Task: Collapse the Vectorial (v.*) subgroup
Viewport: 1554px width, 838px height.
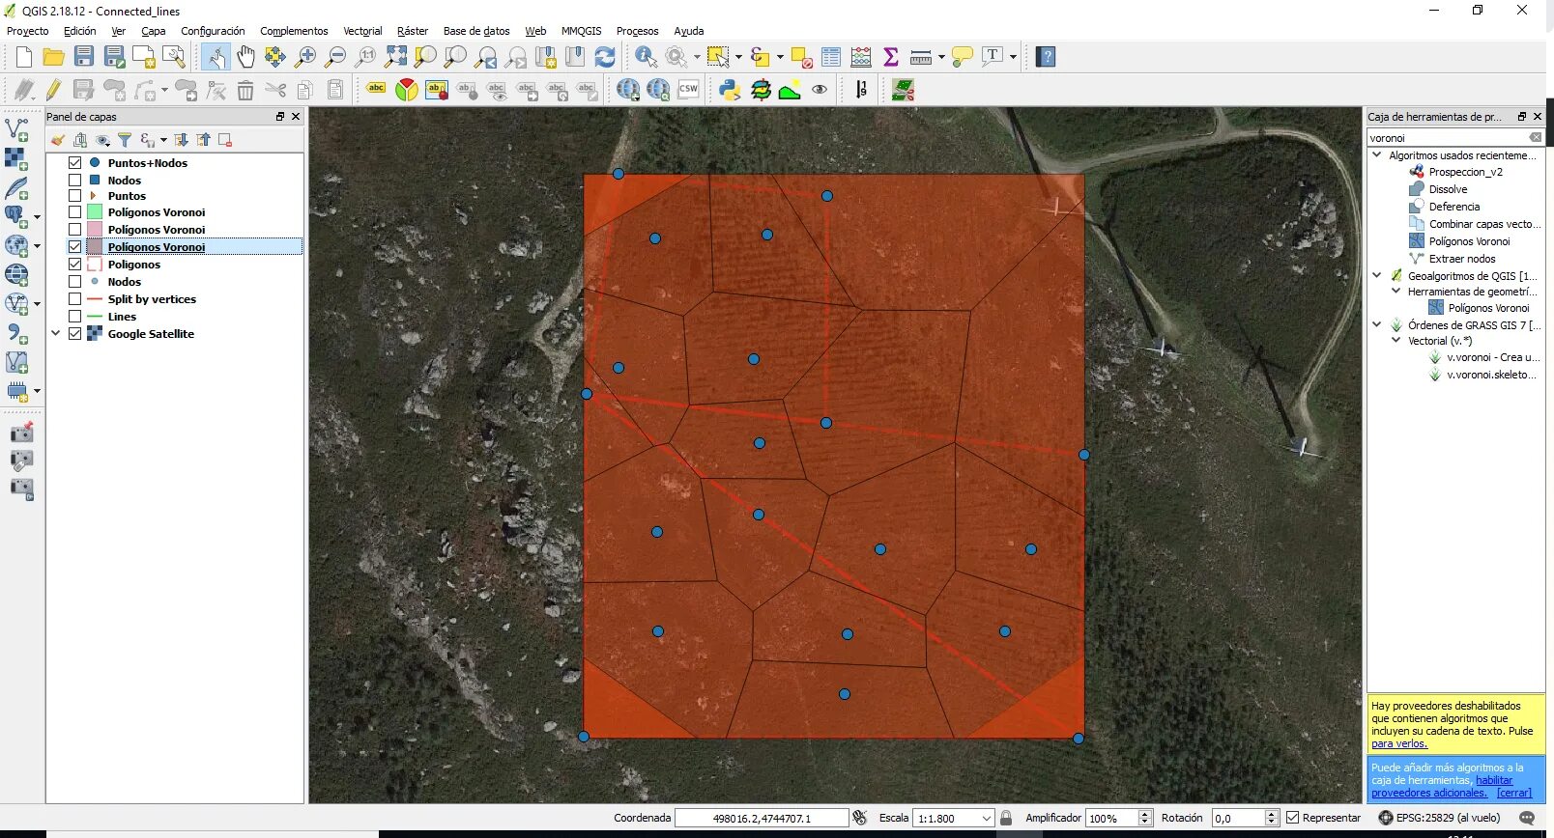Action: pyautogui.click(x=1396, y=340)
